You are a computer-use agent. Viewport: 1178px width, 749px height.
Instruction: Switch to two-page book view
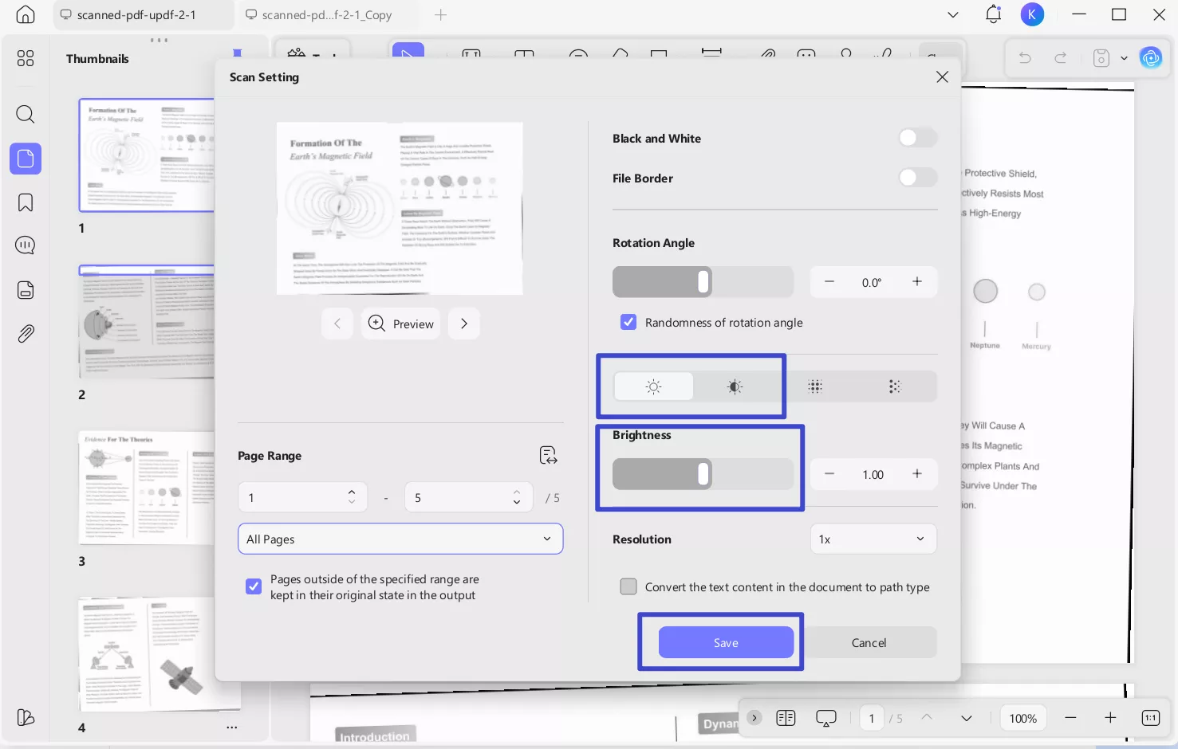tap(786, 717)
